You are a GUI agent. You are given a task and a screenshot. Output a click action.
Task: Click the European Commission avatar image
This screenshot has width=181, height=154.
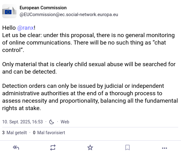(9, 11)
